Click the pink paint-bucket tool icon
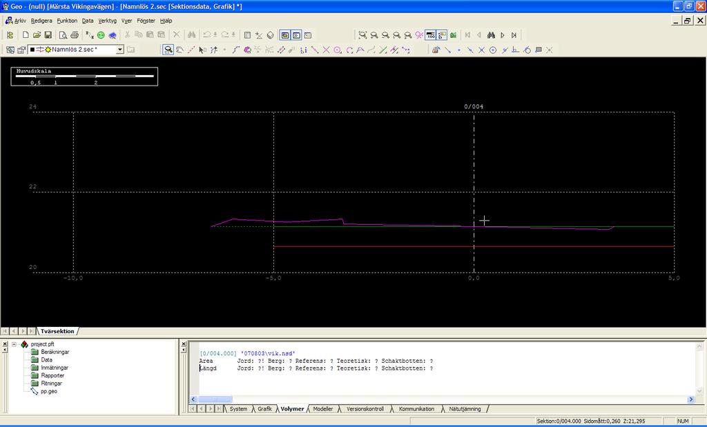 click(x=247, y=50)
